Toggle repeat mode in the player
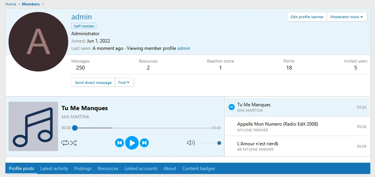The height and width of the screenshot is (177, 375). pyautogui.click(x=65, y=143)
